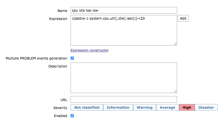Image resolution: width=221 pixels, height=121 pixels.
Task: Click inside the Description text area
Action: click(124, 78)
